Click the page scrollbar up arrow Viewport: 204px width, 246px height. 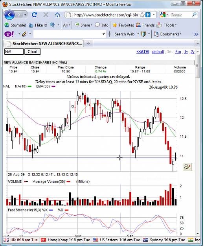pyautogui.click(x=198, y=51)
